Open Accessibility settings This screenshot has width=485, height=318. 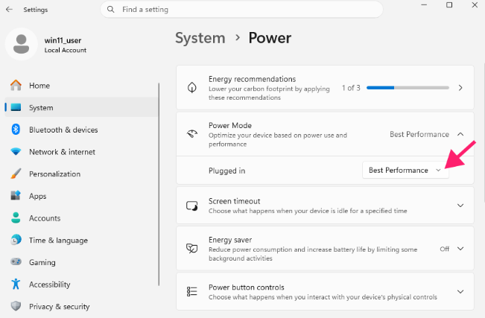click(82, 284)
